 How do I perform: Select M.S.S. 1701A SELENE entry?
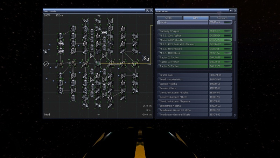click(x=183, y=40)
